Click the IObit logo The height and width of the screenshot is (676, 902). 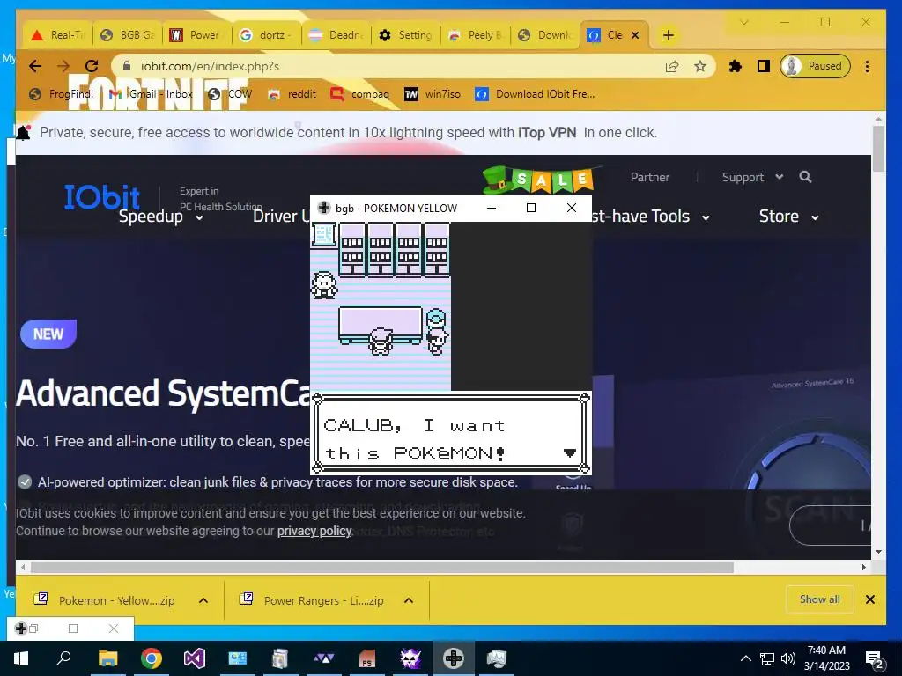102,197
